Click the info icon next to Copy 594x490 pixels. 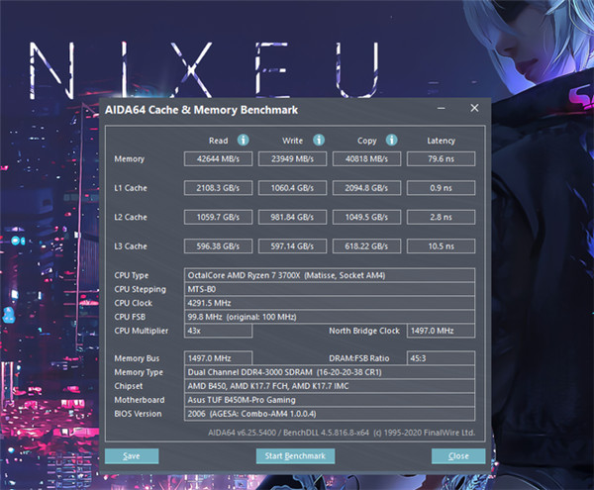click(391, 141)
